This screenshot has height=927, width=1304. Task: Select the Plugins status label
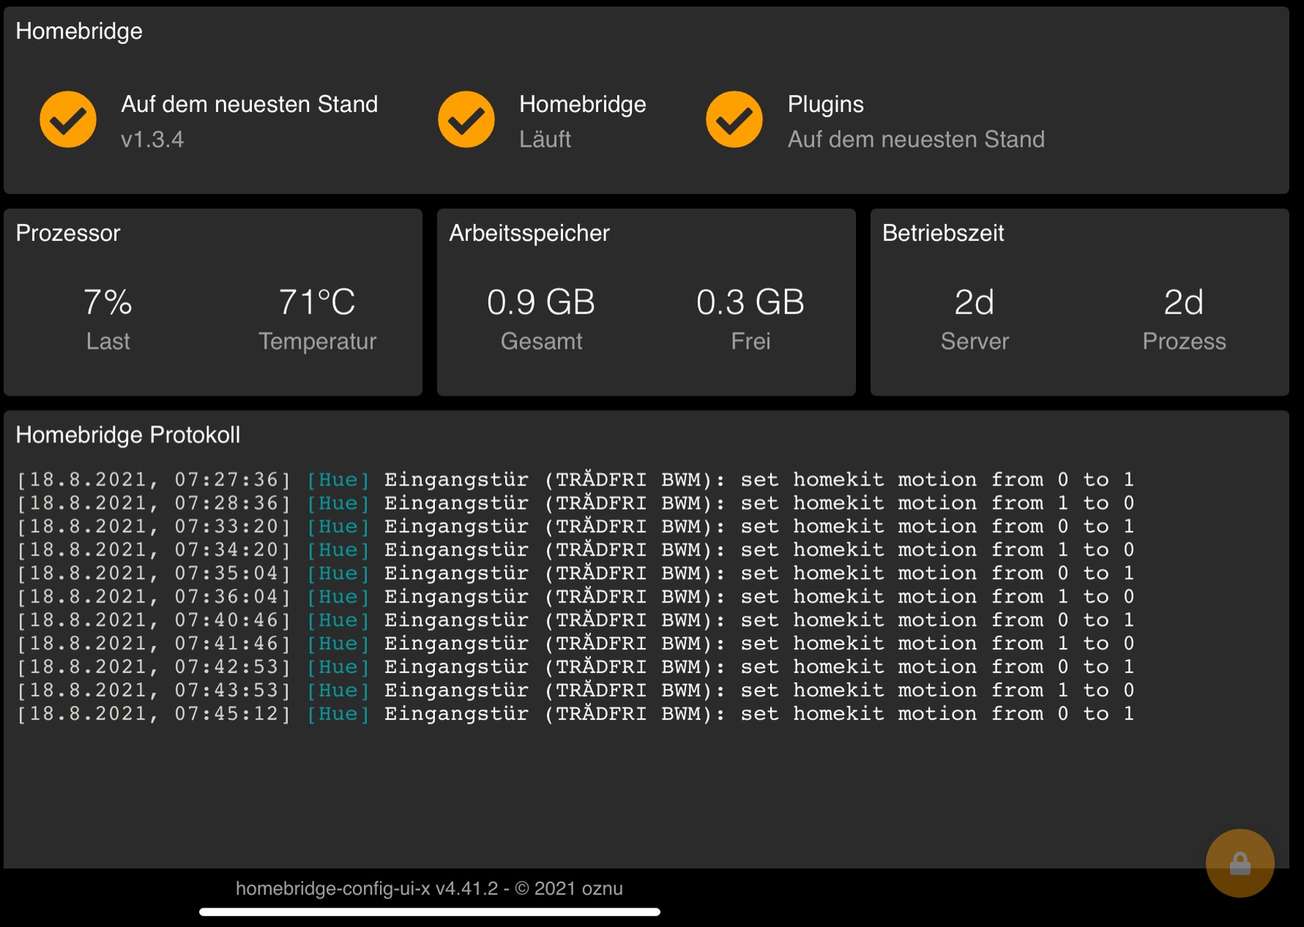(825, 104)
